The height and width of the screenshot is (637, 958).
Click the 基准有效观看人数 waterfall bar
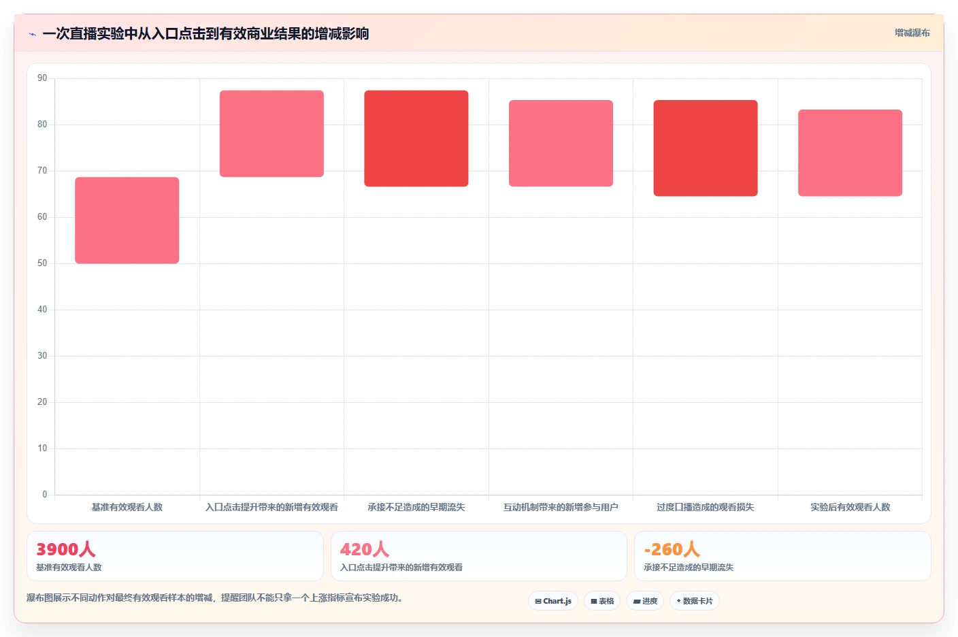[x=127, y=220]
